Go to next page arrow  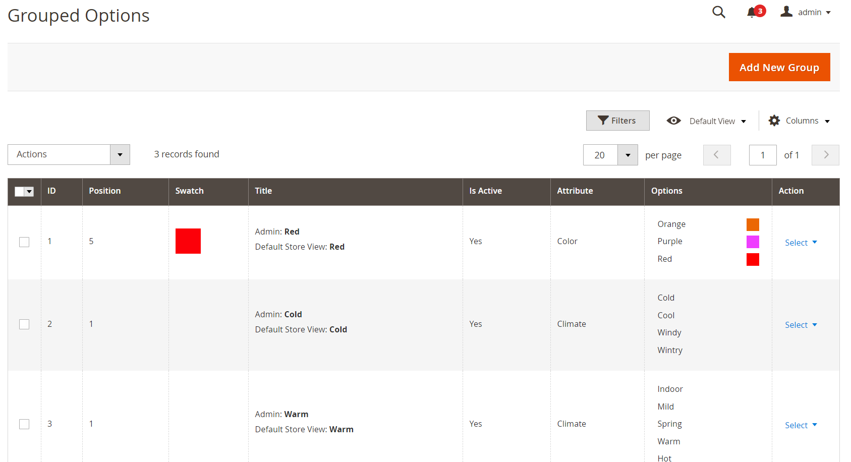[x=825, y=155]
